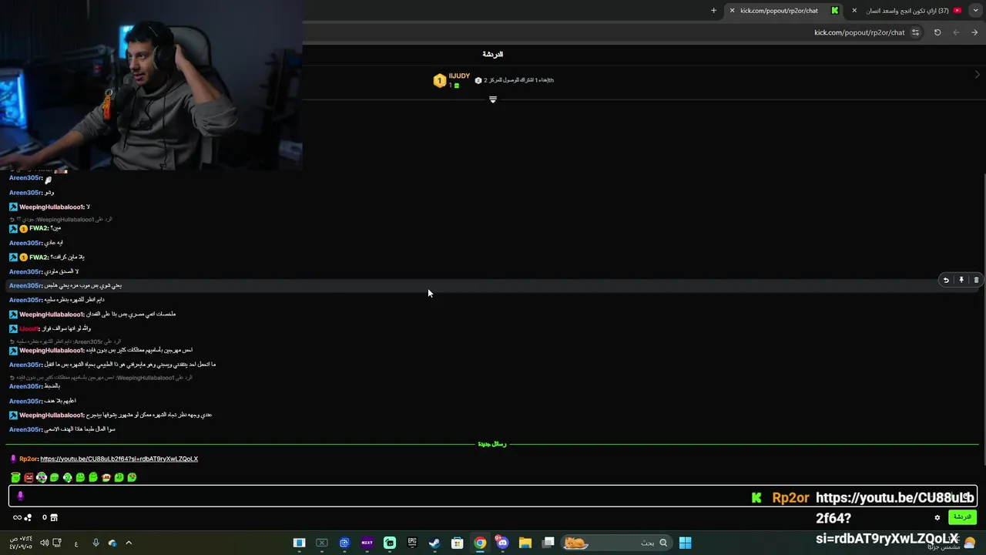Click Areen305 username in last chat message
The width and height of the screenshot is (986, 555).
[x=25, y=429]
